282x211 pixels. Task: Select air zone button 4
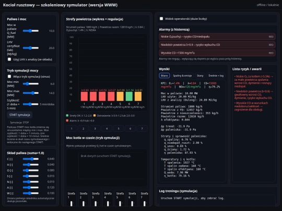(107, 129)
